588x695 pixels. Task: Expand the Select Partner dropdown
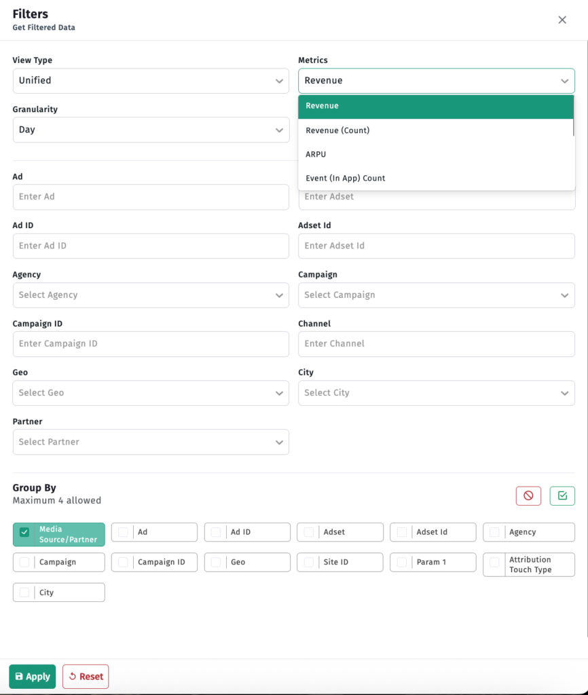coord(151,442)
